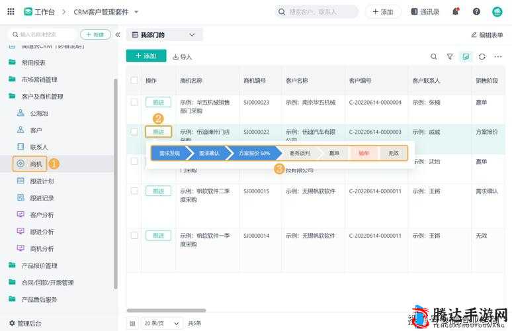Image resolution: width=512 pixels, height=331 pixels.
Task: Click the 导入 import button
Action: coord(182,57)
